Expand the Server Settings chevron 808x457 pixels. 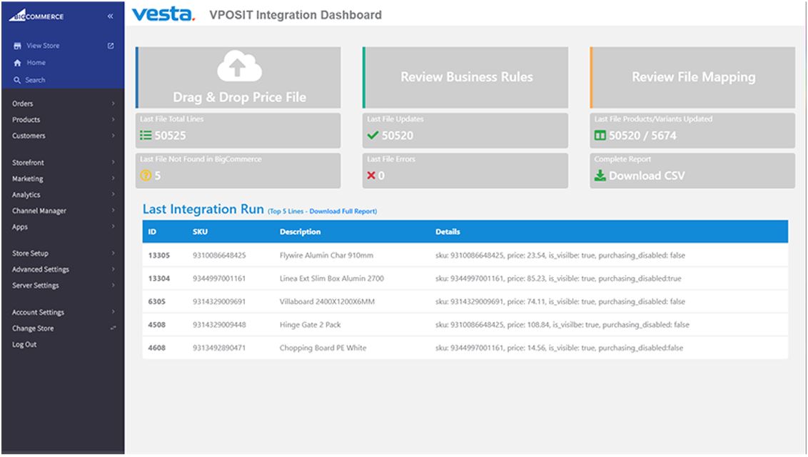tap(113, 285)
